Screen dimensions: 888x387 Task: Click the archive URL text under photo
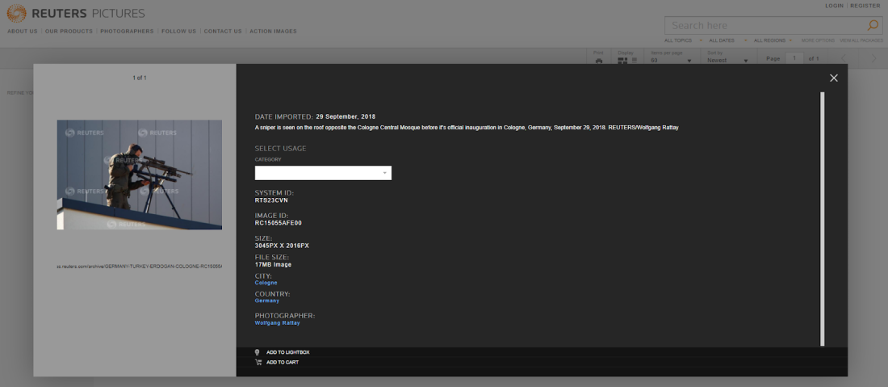coord(140,267)
